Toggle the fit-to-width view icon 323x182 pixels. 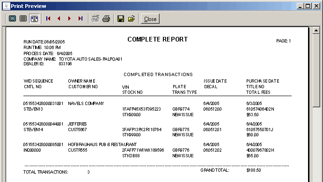pyautogui.click(x=34, y=19)
